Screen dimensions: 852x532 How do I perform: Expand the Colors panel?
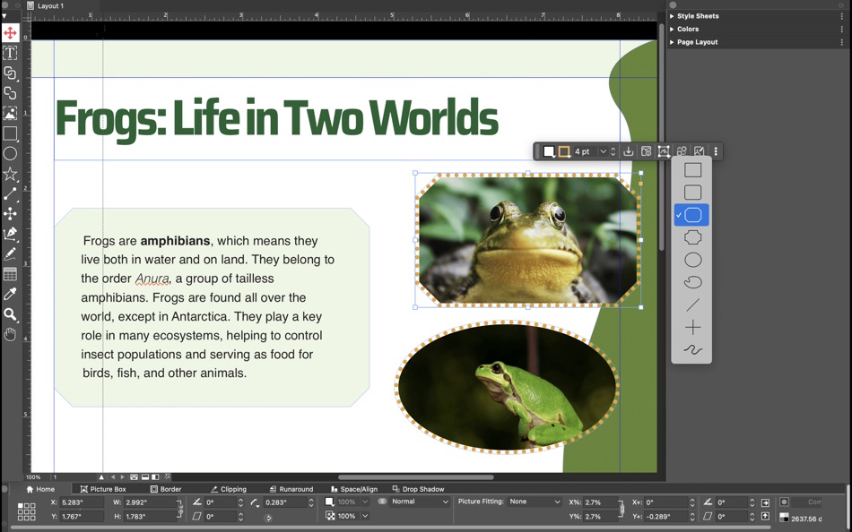pos(672,30)
